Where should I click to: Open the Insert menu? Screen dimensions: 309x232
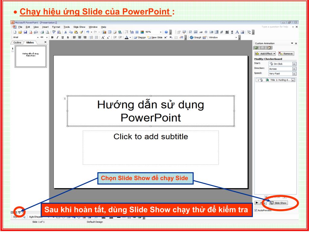click(x=45, y=27)
